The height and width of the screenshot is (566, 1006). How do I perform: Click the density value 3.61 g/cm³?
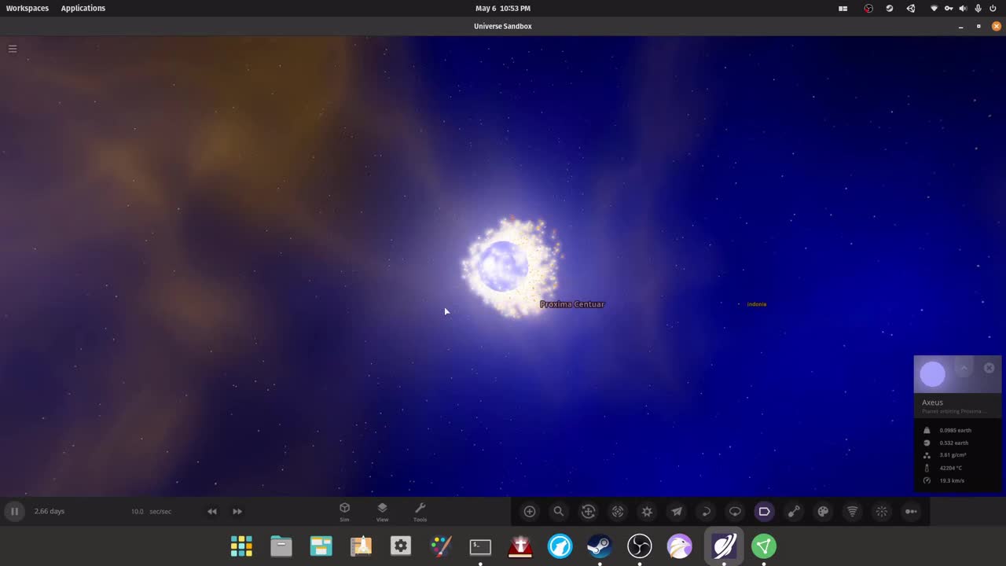pos(953,455)
